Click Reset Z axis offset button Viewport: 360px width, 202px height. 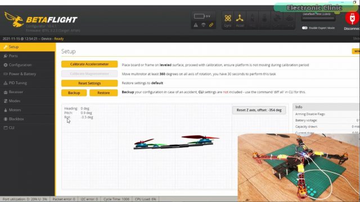259,110
